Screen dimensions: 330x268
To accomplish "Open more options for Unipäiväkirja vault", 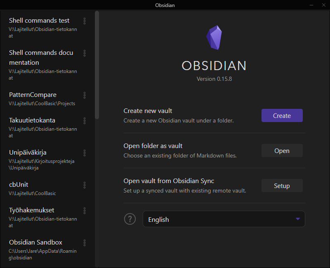I will [85, 153].
